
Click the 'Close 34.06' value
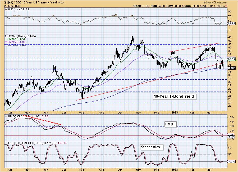tap(190, 6)
